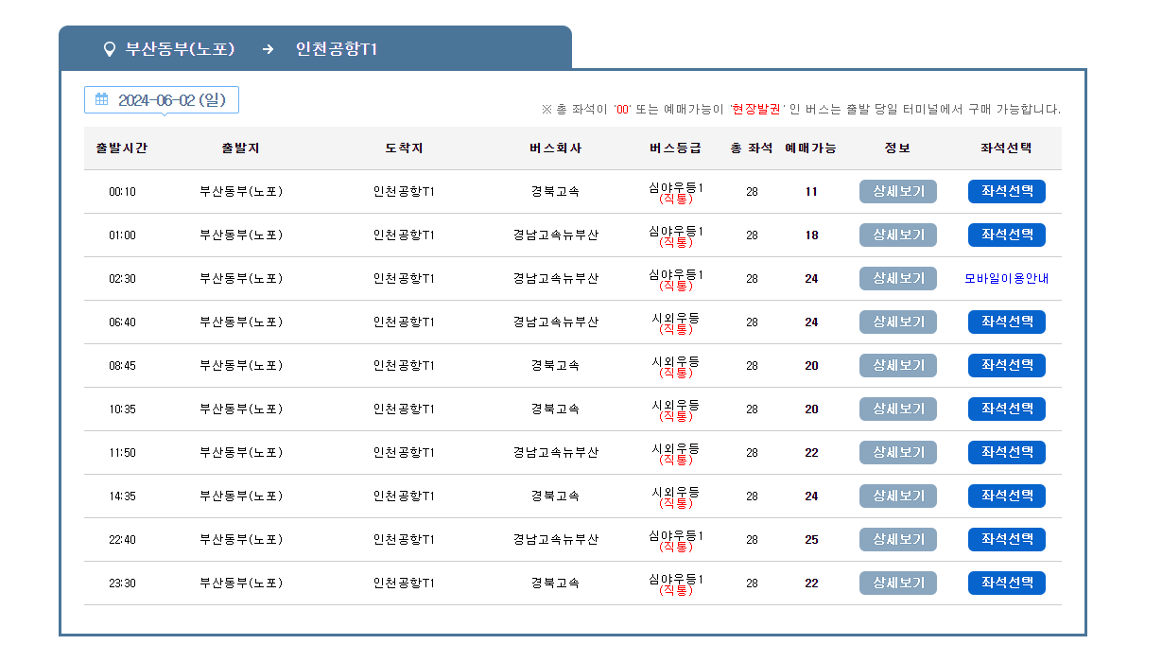
Task: Click 좌석선택 for the 10:35 bus
Action: 1007,409
